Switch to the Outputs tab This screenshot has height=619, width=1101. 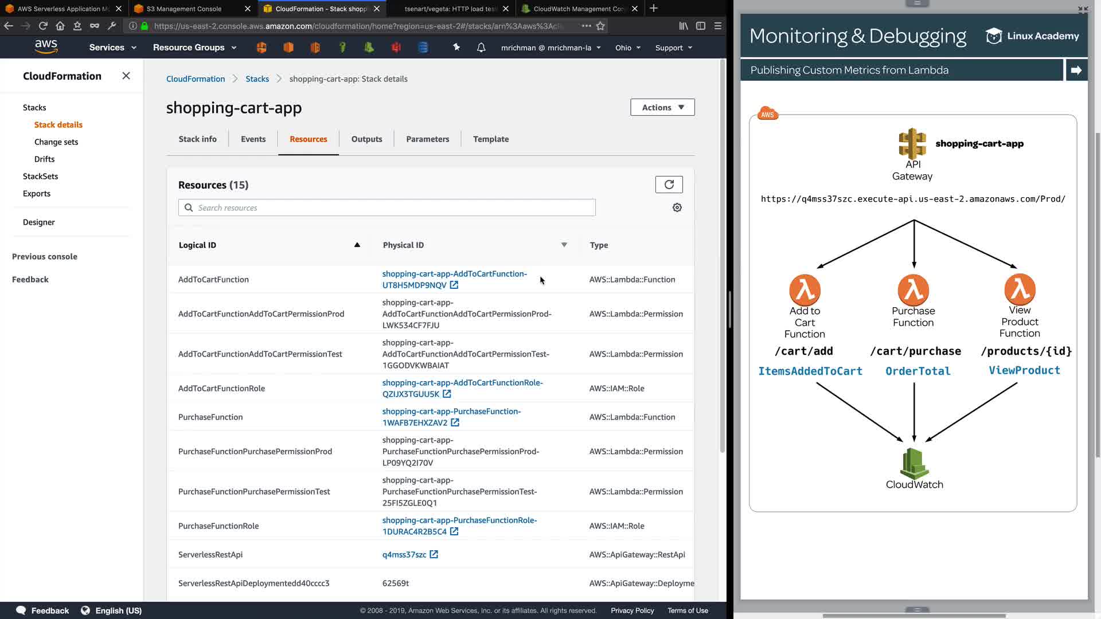366,139
